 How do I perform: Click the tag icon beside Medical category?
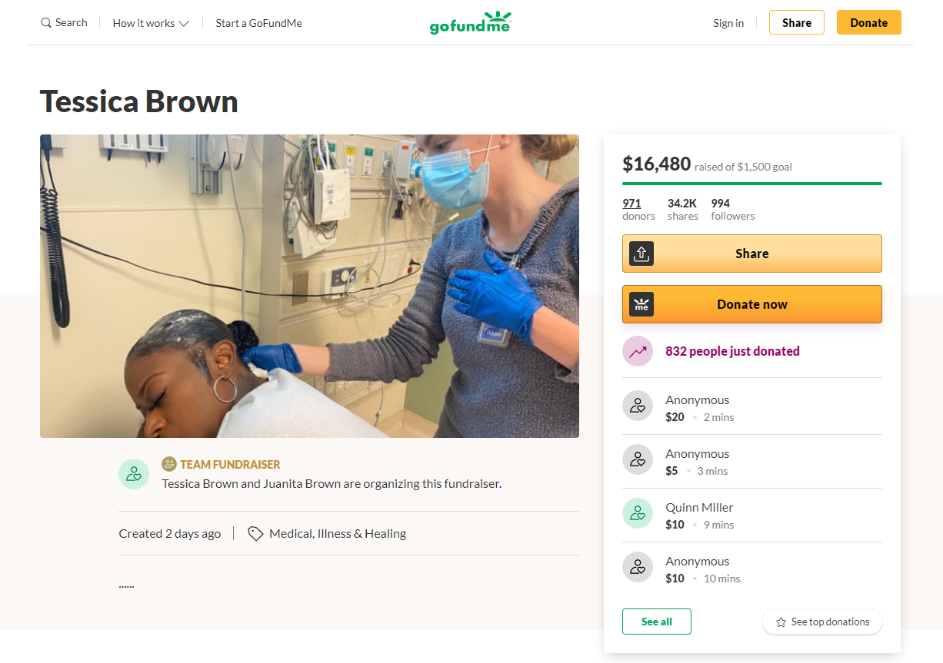coord(255,532)
